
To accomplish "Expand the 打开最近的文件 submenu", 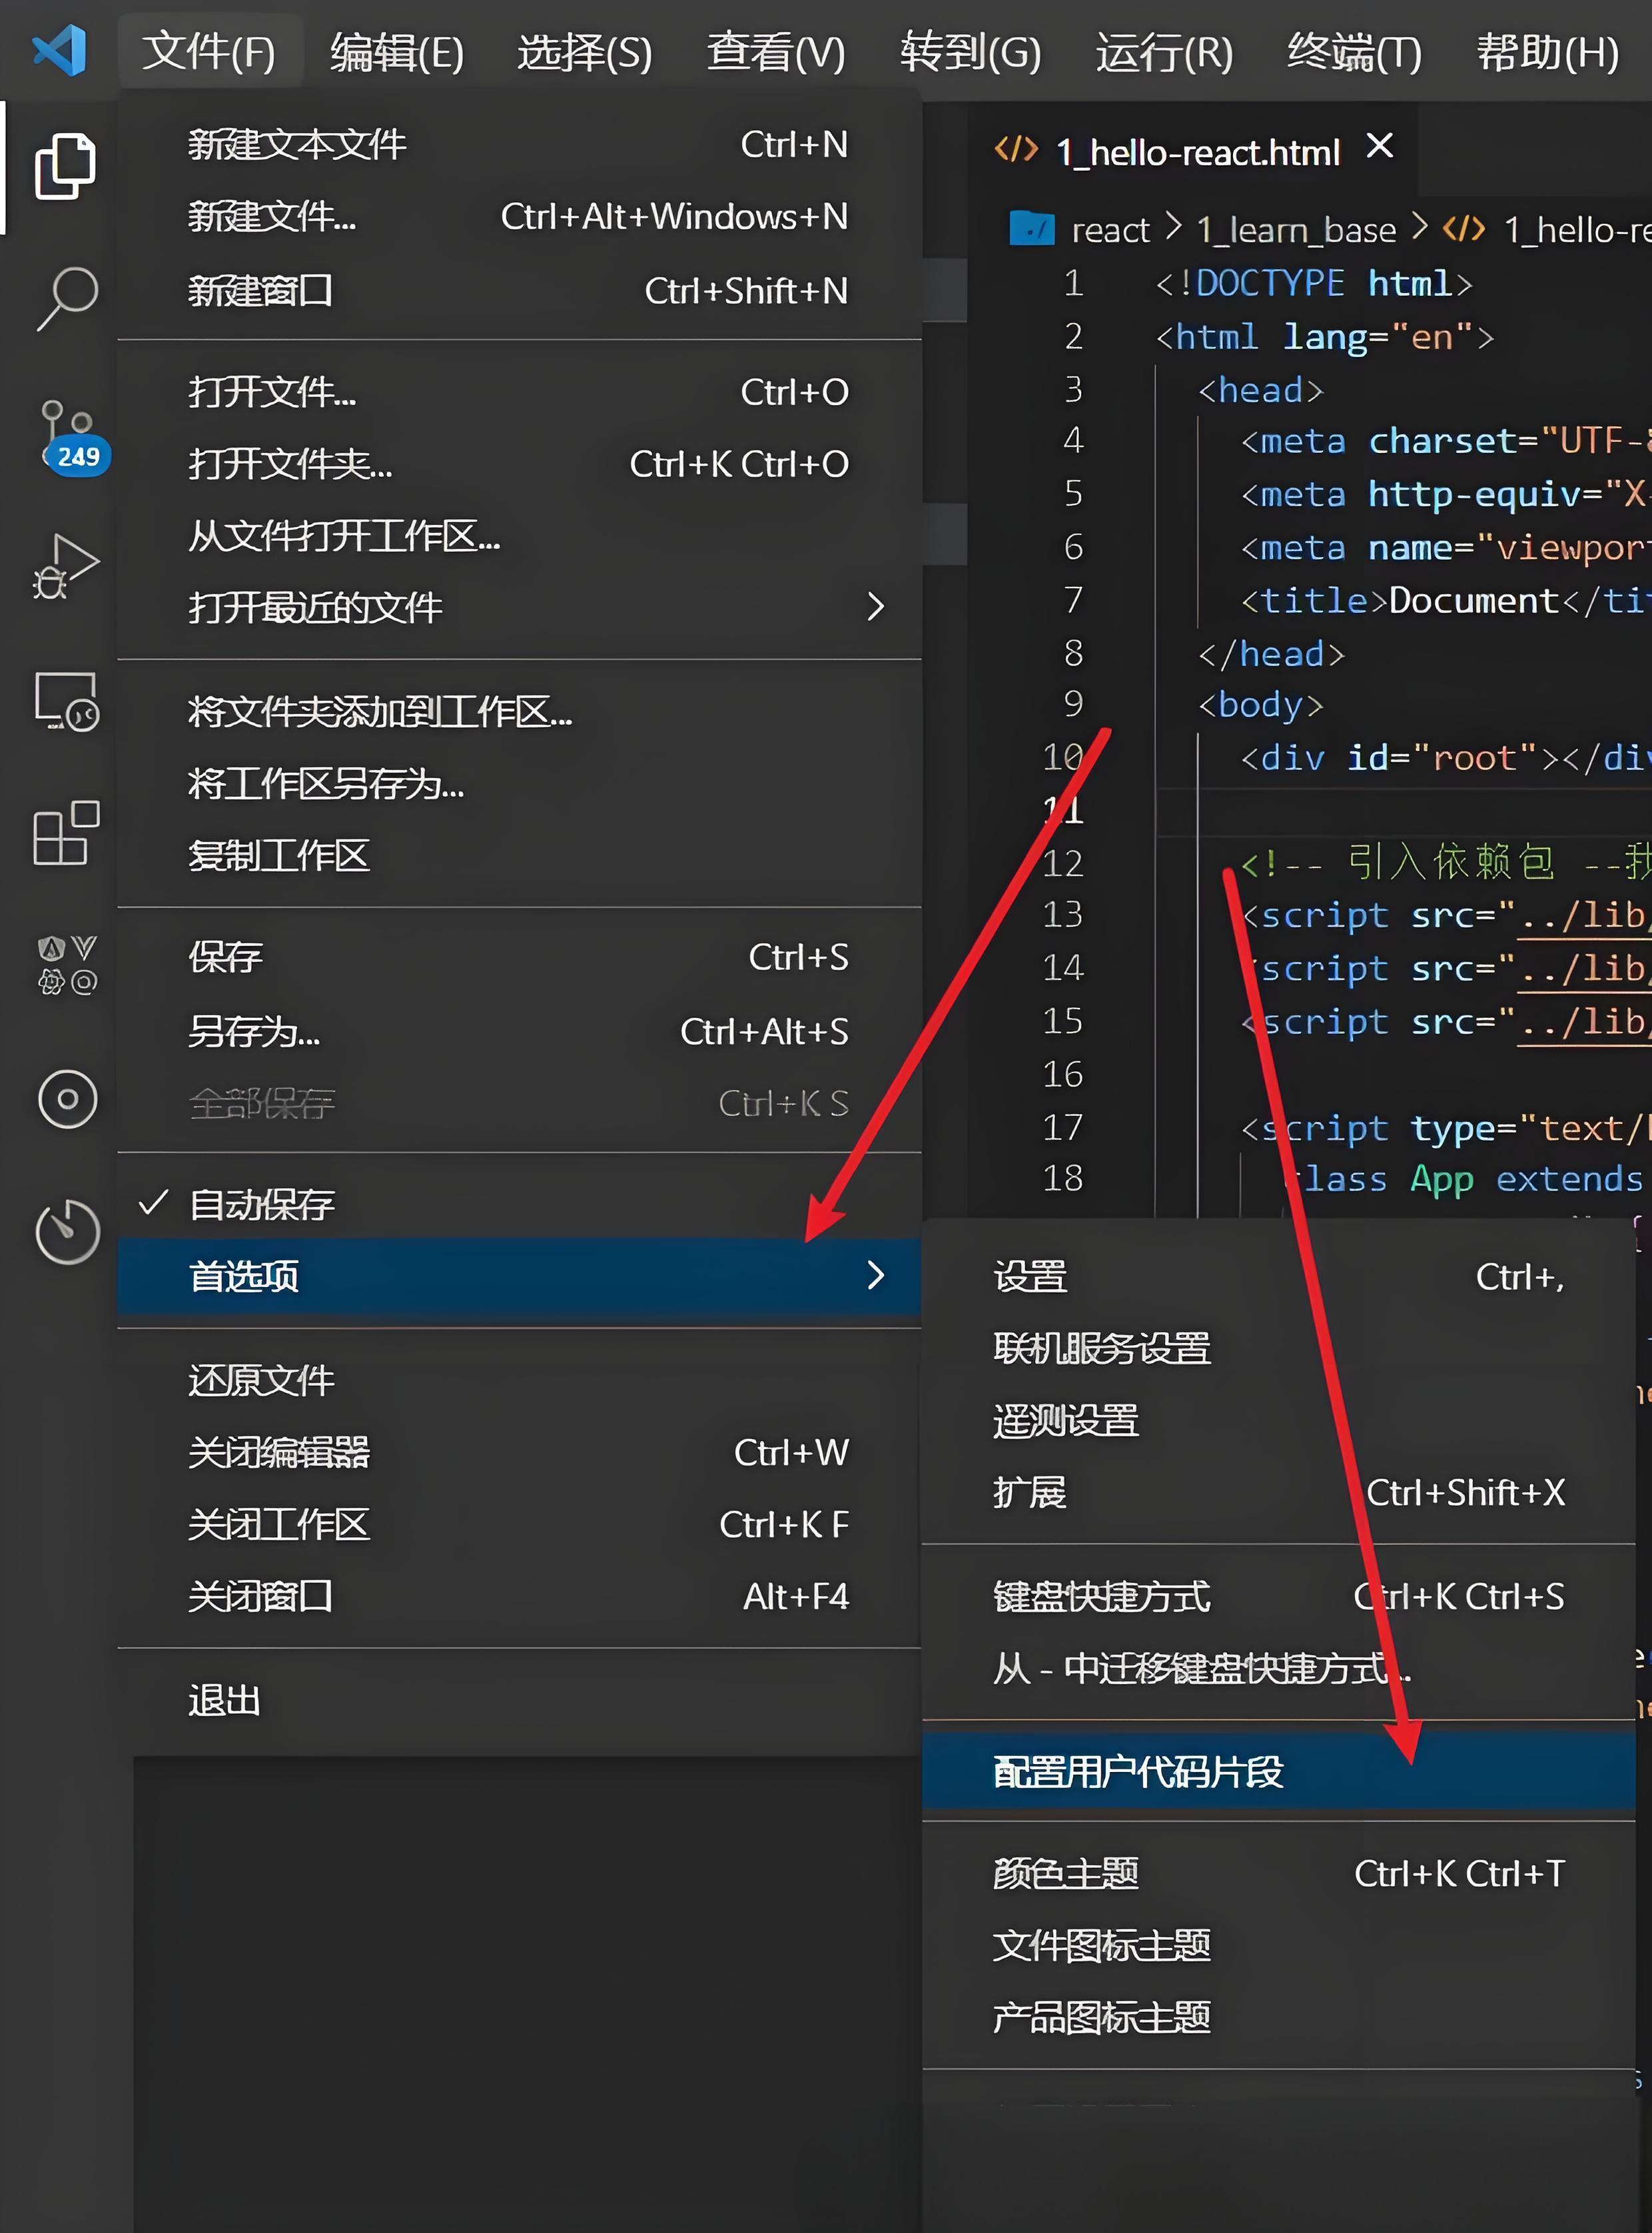I will pos(315,607).
